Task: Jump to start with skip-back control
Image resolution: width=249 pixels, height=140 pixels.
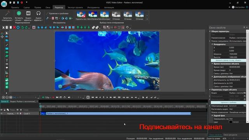Action: (93, 97)
